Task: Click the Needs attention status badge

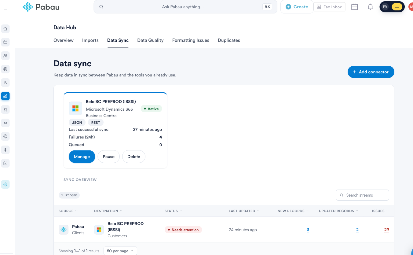Action: pyautogui.click(x=183, y=230)
